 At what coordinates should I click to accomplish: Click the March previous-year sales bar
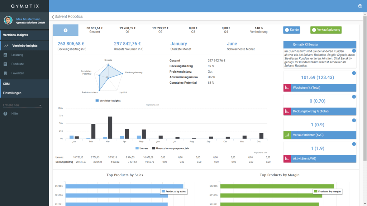[x=110, y=128]
